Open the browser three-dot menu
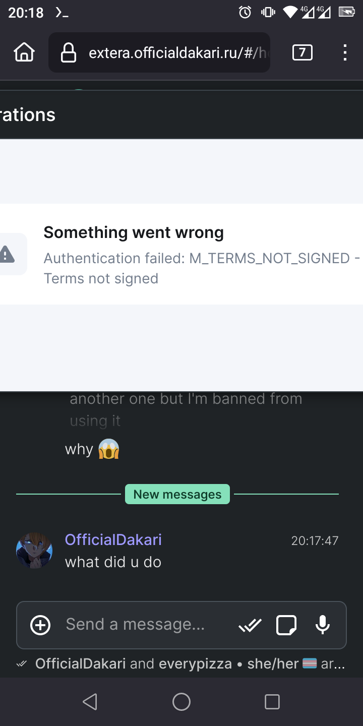363x726 pixels. point(345,52)
